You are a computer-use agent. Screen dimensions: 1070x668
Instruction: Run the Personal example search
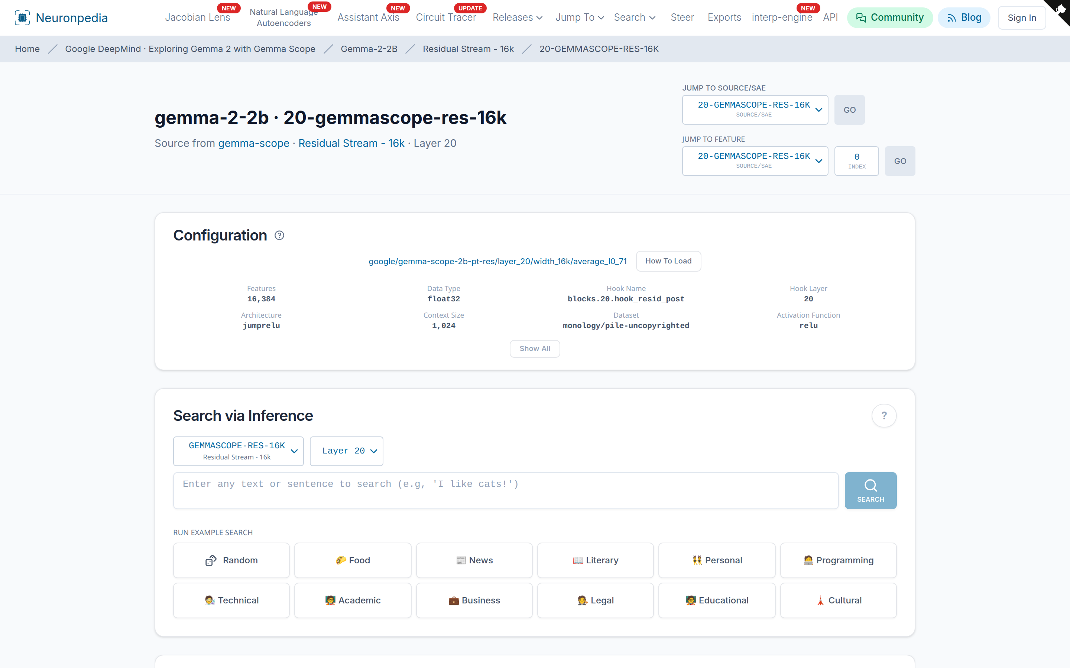tap(717, 560)
